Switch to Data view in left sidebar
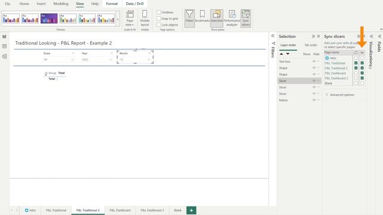The image size is (383, 215). point(4,47)
